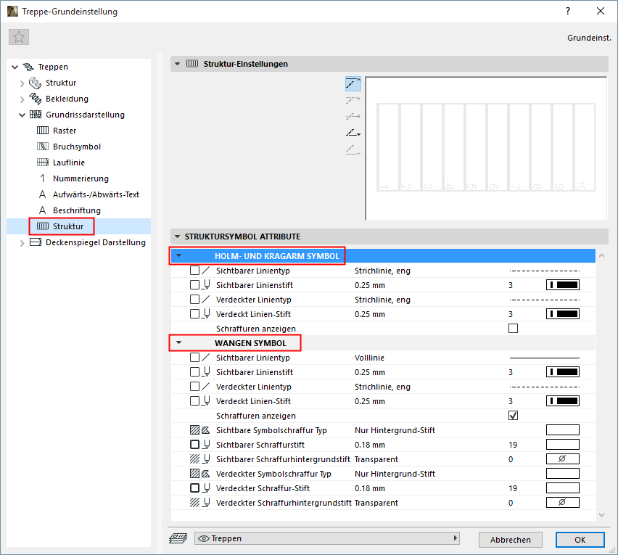Click the OK button
The height and width of the screenshot is (555, 618).
click(x=580, y=540)
